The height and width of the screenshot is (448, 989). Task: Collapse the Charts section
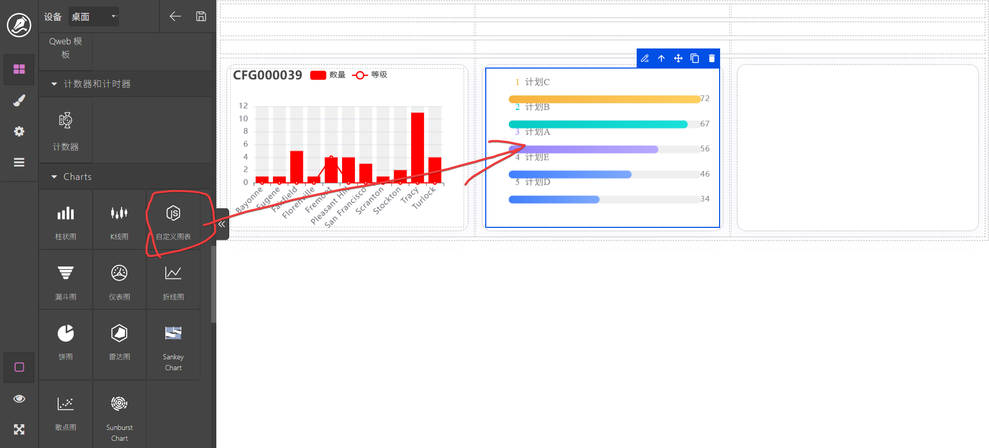pos(54,177)
